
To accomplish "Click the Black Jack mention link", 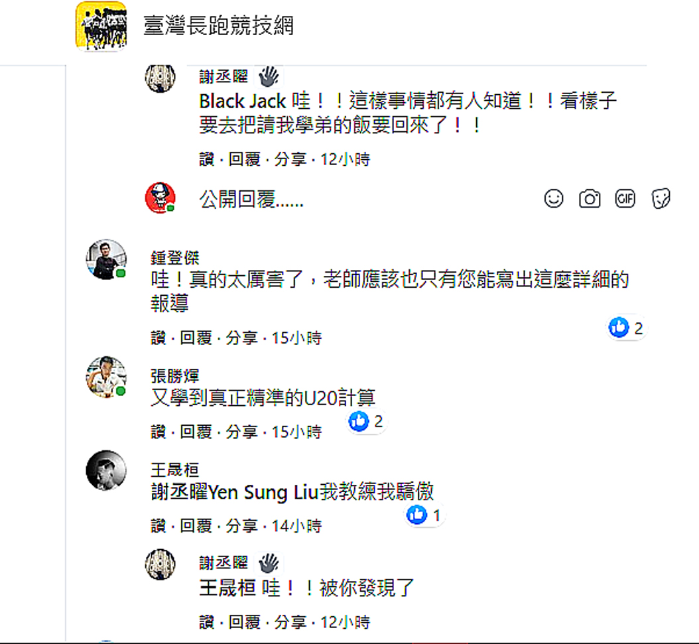I will 243,101.
